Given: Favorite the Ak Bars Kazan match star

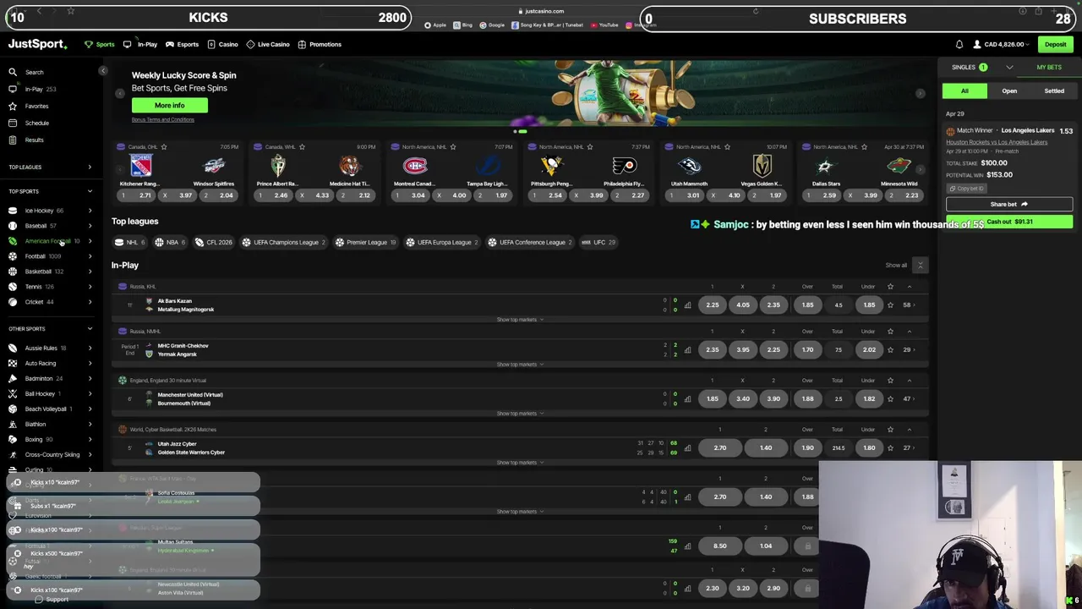Looking at the screenshot, I should (890, 305).
